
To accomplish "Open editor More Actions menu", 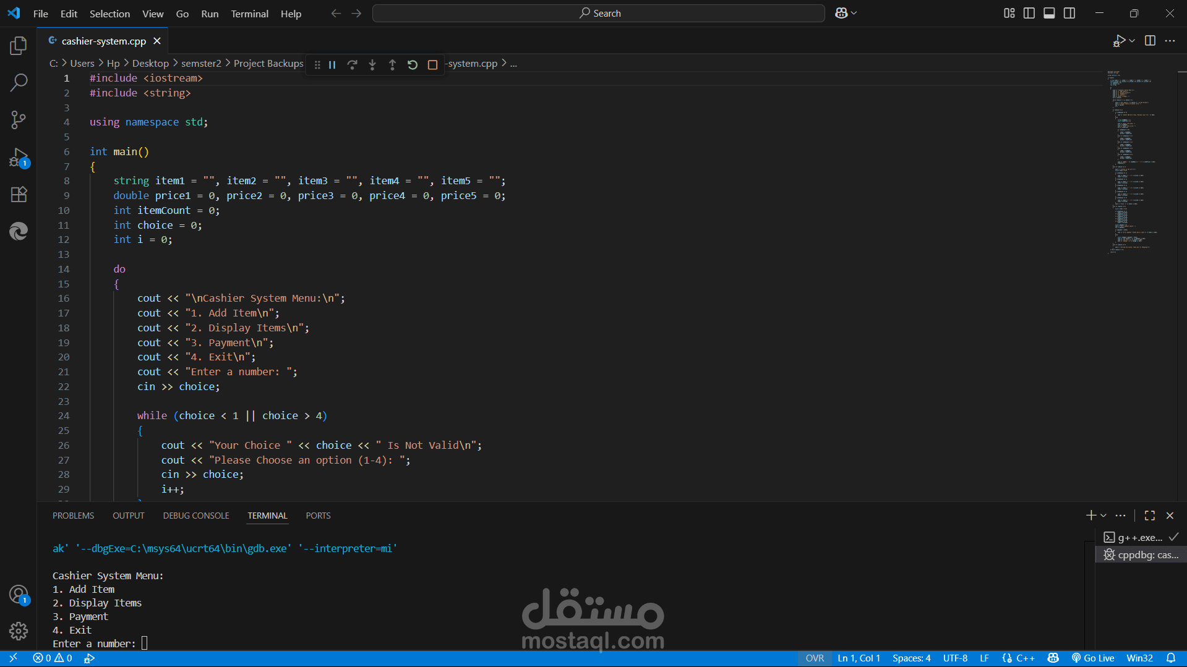I will pos(1170,41).
